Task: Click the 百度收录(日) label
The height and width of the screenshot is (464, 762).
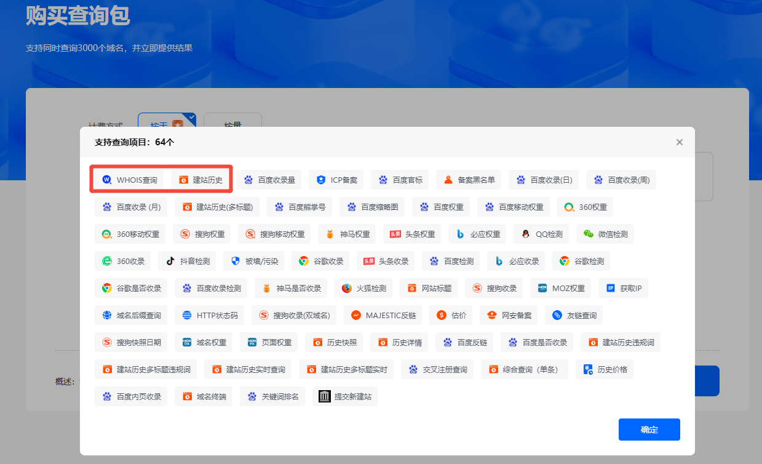Action: [552, 180]
